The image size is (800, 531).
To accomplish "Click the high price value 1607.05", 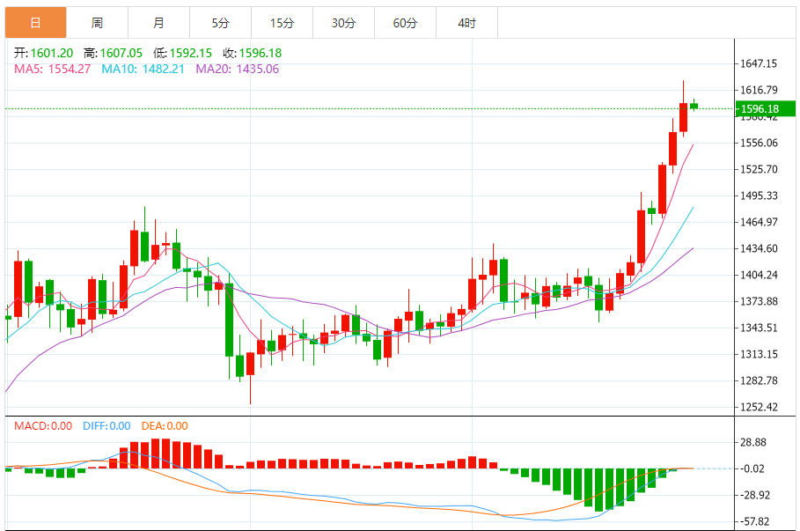I will [x=121, y=53].
